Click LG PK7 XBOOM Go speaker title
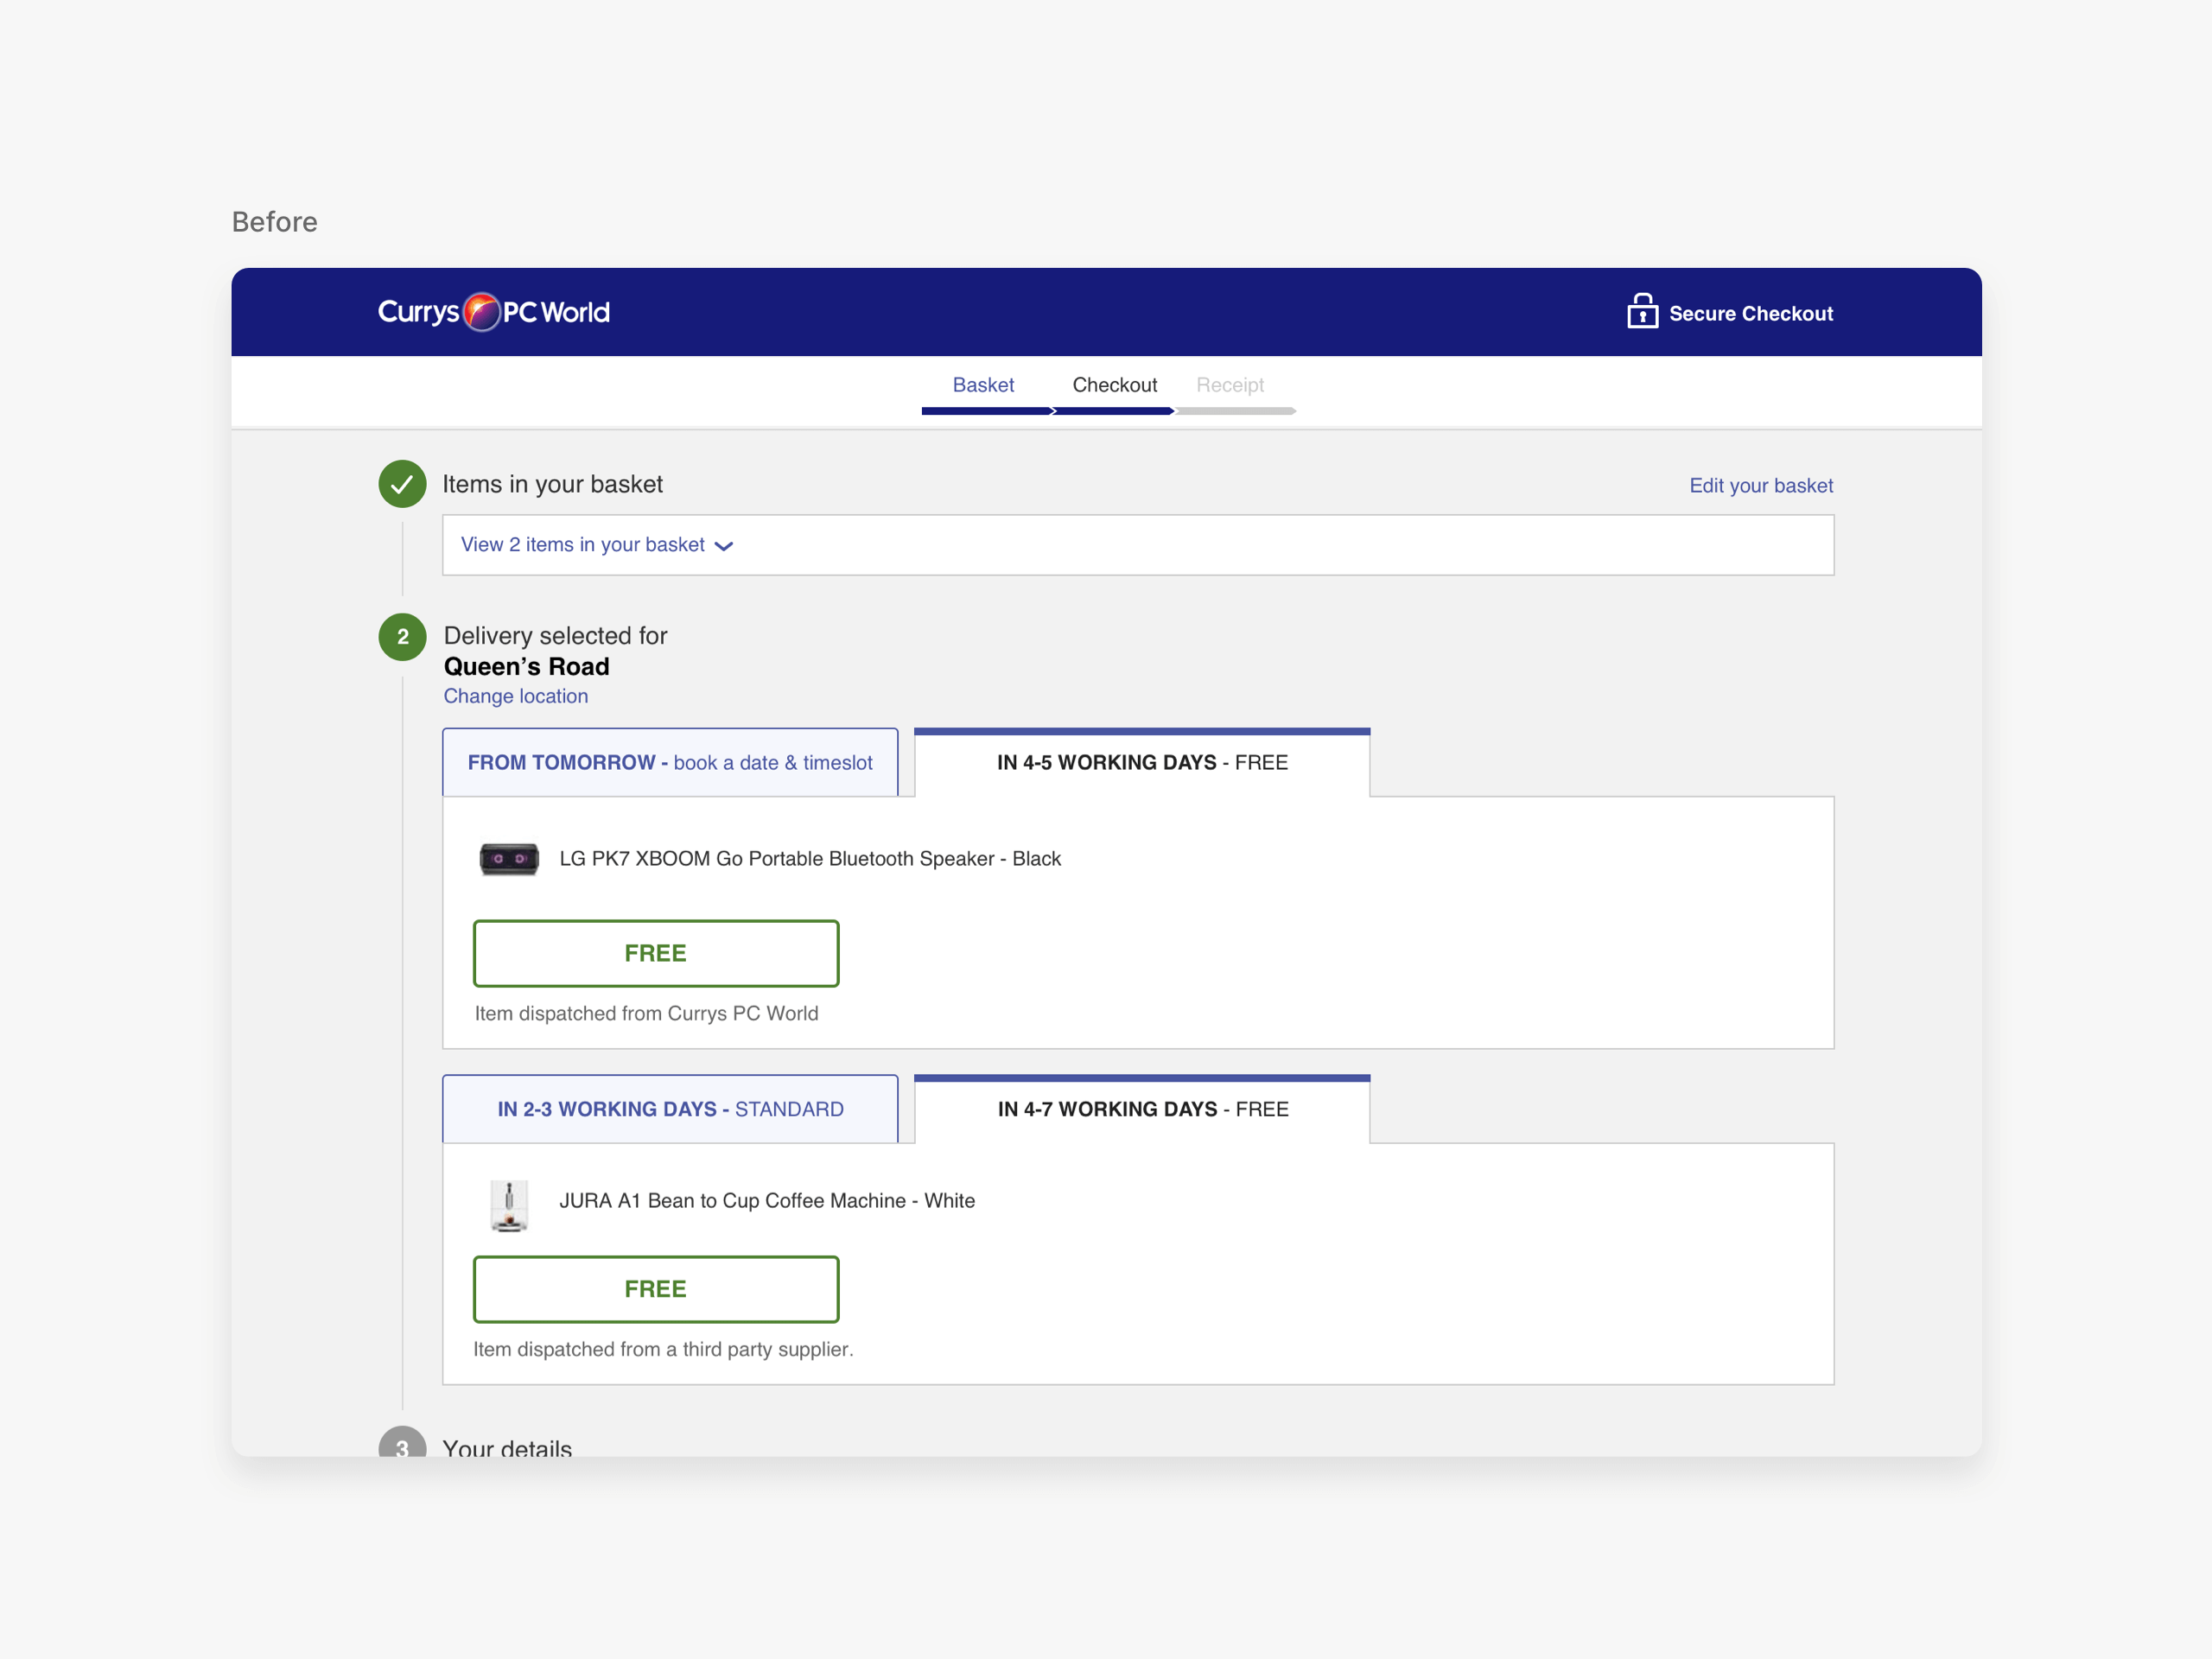 click(810, 859)
